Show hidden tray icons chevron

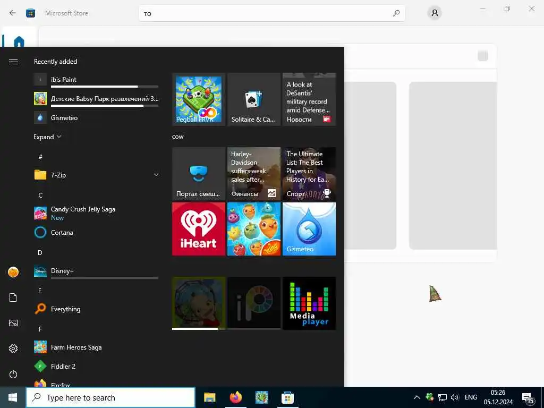(417, 397)
